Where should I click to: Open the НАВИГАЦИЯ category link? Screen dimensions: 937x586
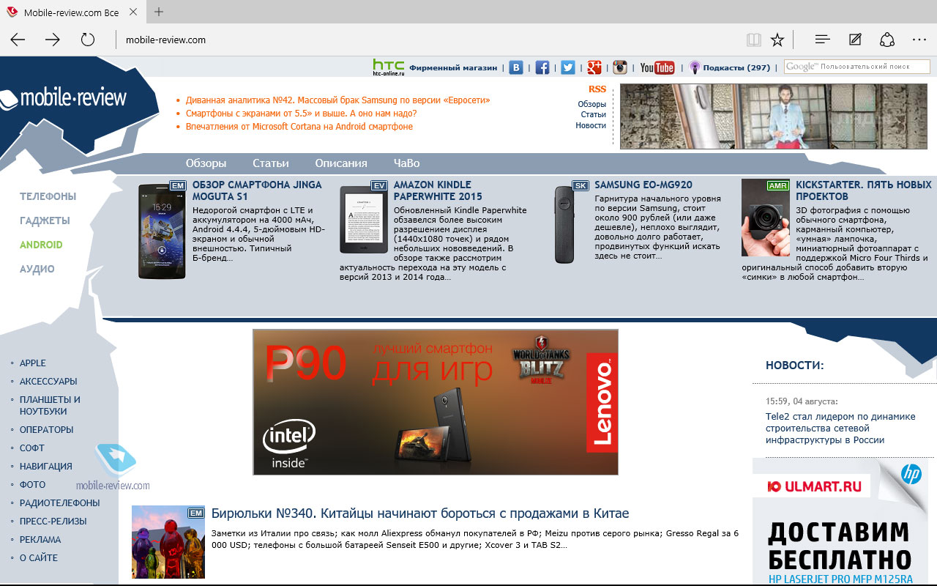tap(46, 467)
